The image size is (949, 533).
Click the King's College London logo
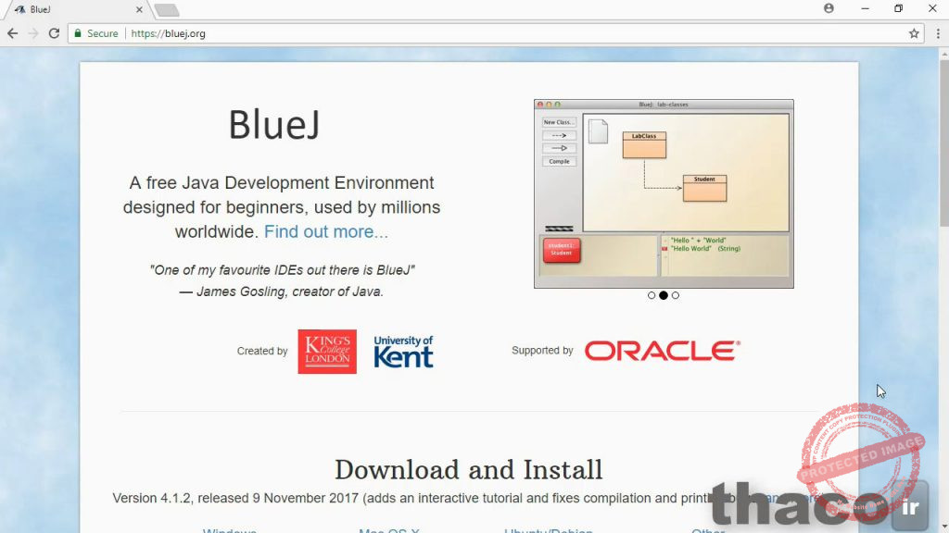(327, 352)
